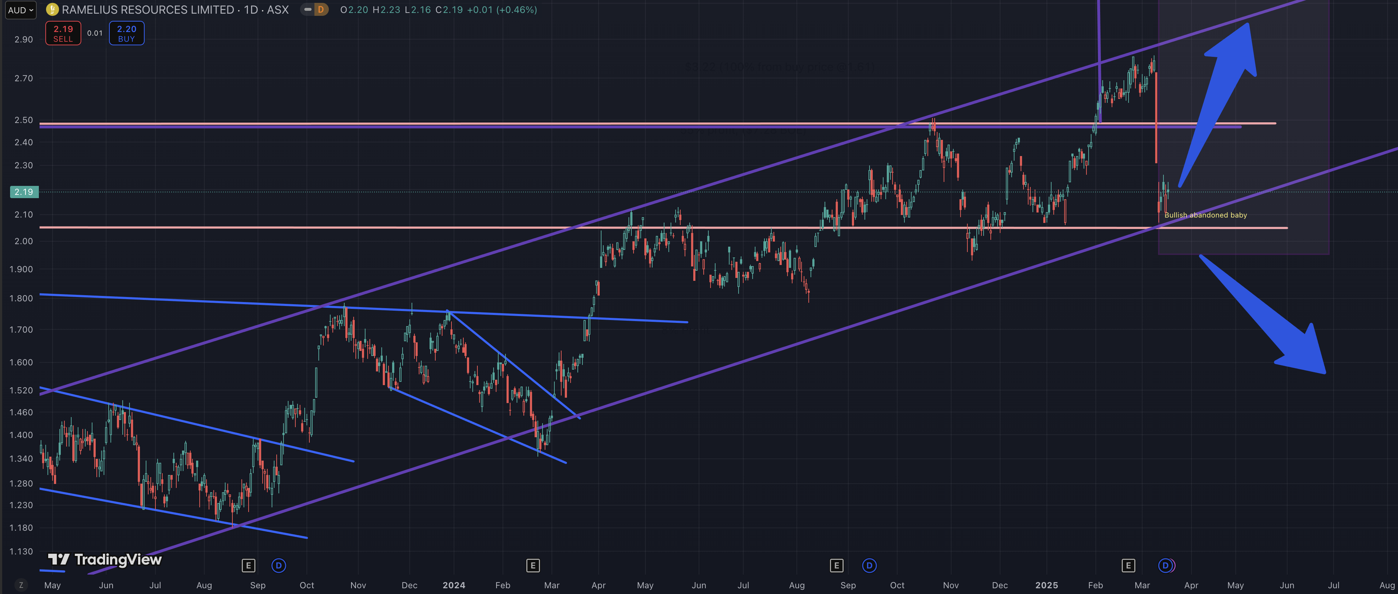The width and height of the screenshot is (1398, 594).
Task: Open the dividend D marker near April 2025
Action: 1165,566
